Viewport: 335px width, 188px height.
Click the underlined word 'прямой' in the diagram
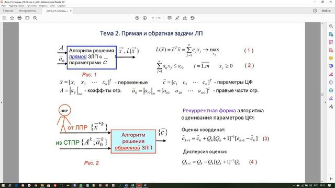coord(78,57)
